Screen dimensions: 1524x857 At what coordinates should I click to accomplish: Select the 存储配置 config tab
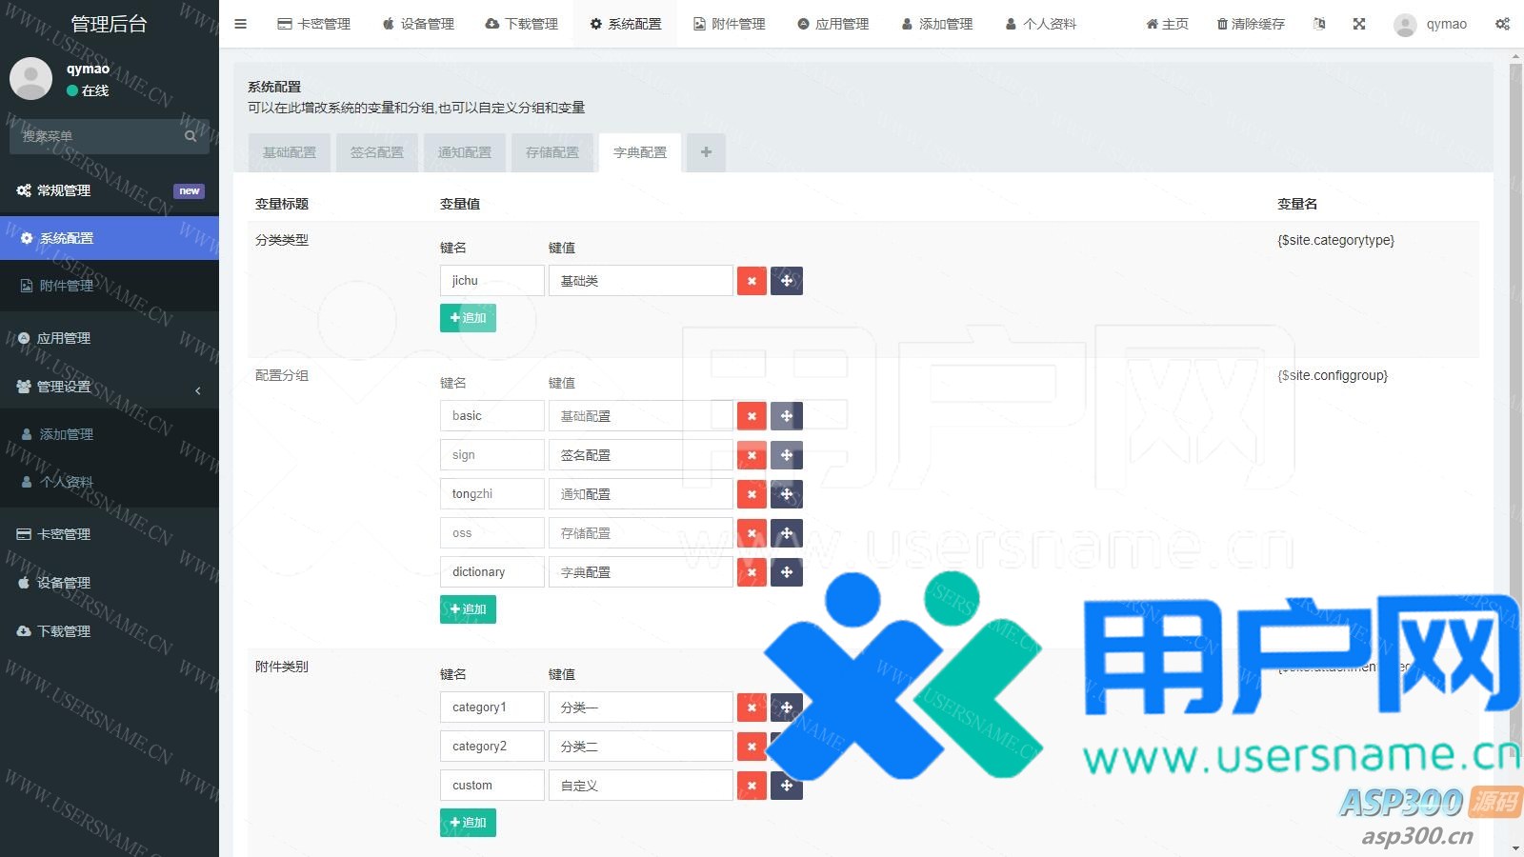click(552, 152)
